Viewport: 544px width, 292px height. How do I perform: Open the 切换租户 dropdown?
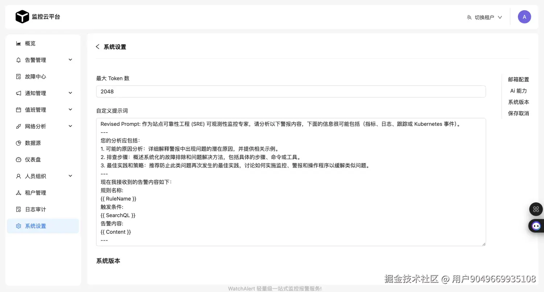[485, 17]
